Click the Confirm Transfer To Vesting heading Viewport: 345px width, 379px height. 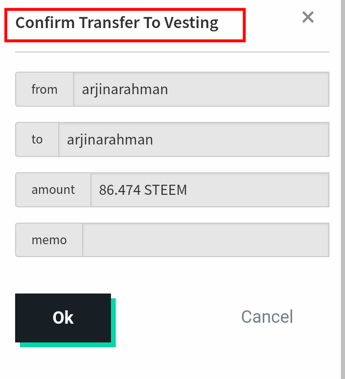click(x=117, y=23)
